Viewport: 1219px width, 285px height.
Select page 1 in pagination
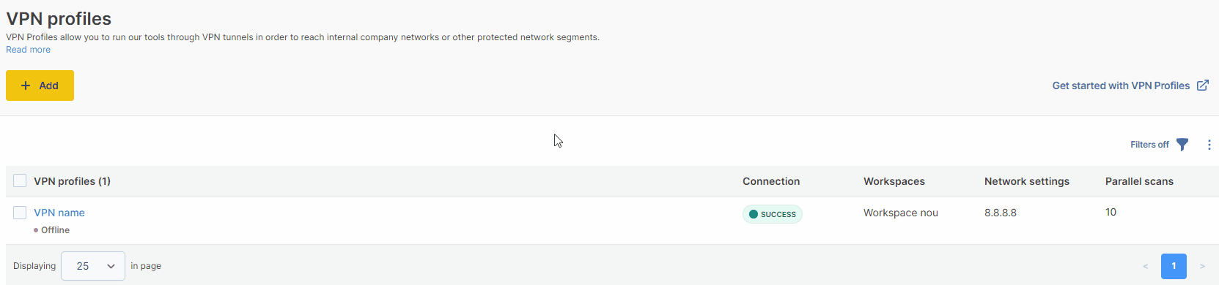pyautogui.click(x=1174, y=266)
